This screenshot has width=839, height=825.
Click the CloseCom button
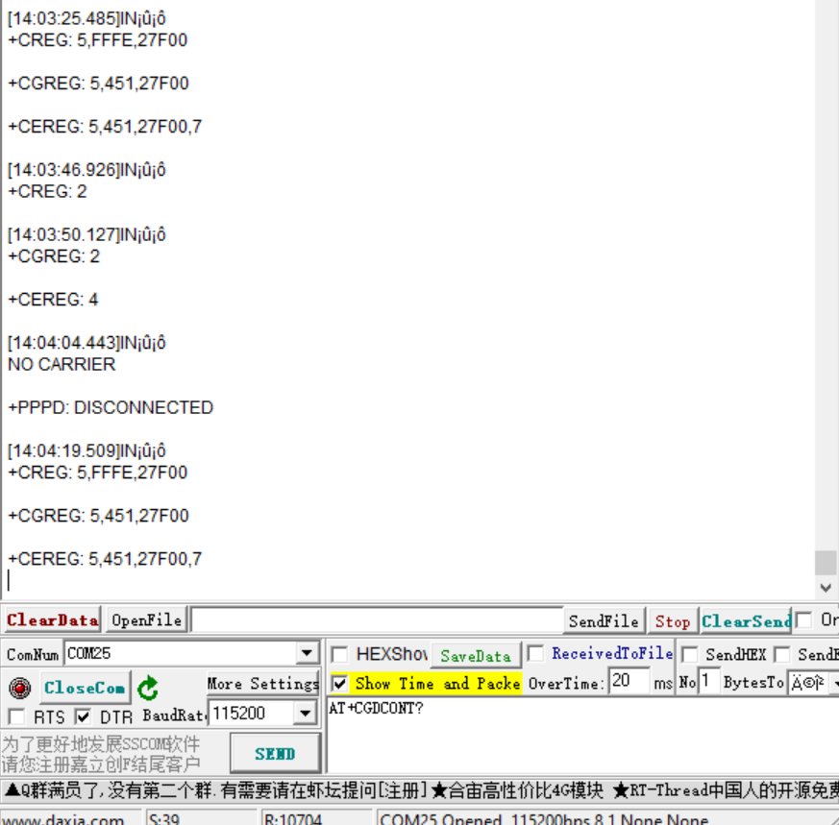[86, 688]
